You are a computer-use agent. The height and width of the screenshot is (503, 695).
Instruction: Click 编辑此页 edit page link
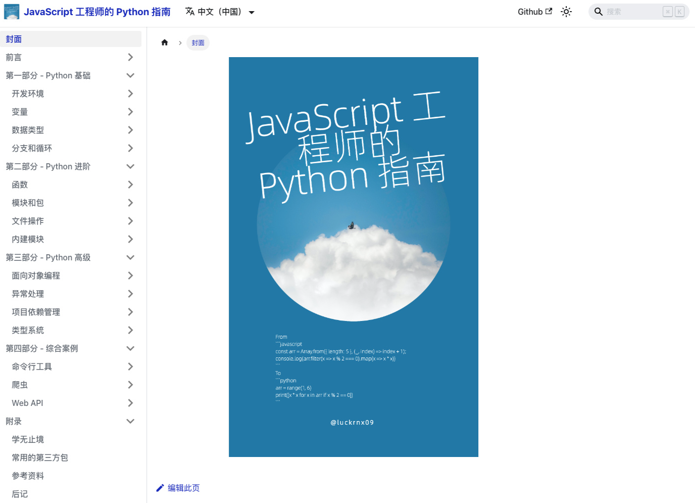click(178, 488)
